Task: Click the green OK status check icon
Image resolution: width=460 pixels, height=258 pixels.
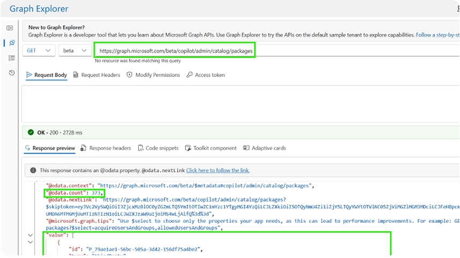Action: click(31, 133)
